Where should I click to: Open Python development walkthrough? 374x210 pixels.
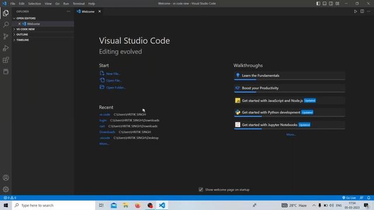coord(289,113)
